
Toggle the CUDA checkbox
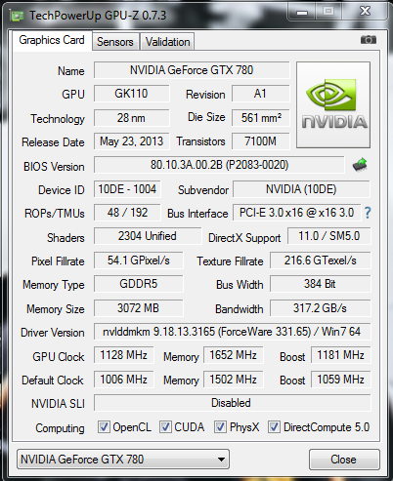[x=165, y=426]
